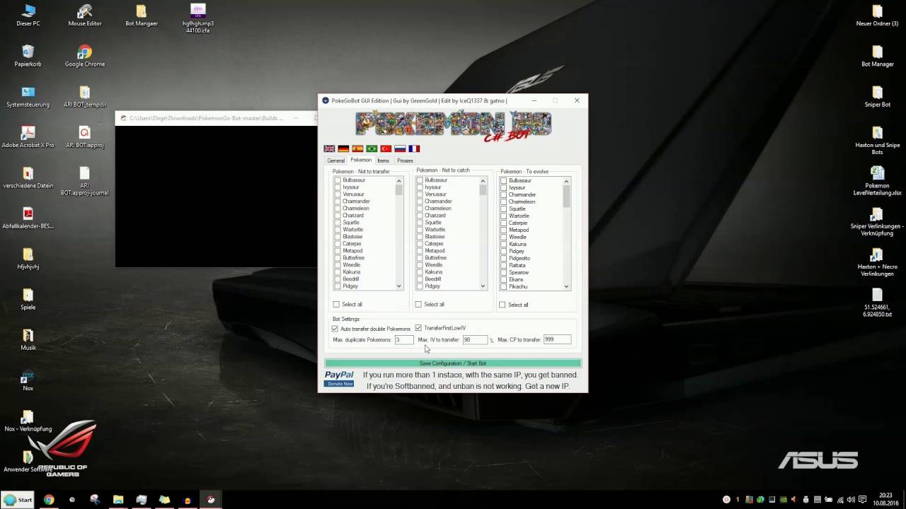This screenshot has height=509, width=906.
Task: Click the ARI BOT.approj desktop icon
Action: (x=85, y=137)
